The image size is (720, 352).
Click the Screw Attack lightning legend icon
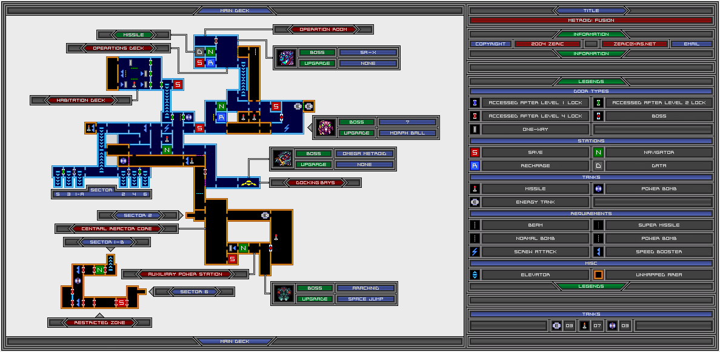click(x=475, y=251)
